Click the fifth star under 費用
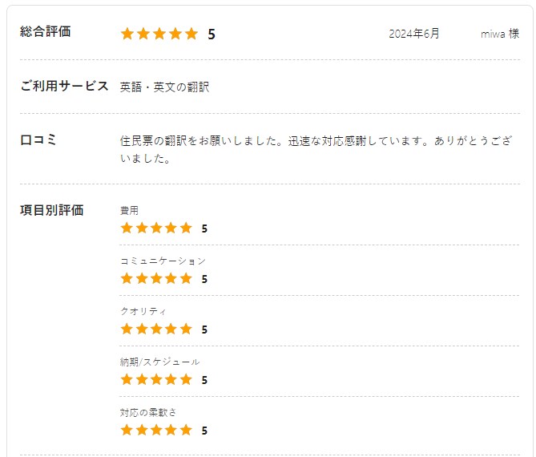Image resolution: width=536 pixels, height=457 pixels. pos(186,228)
